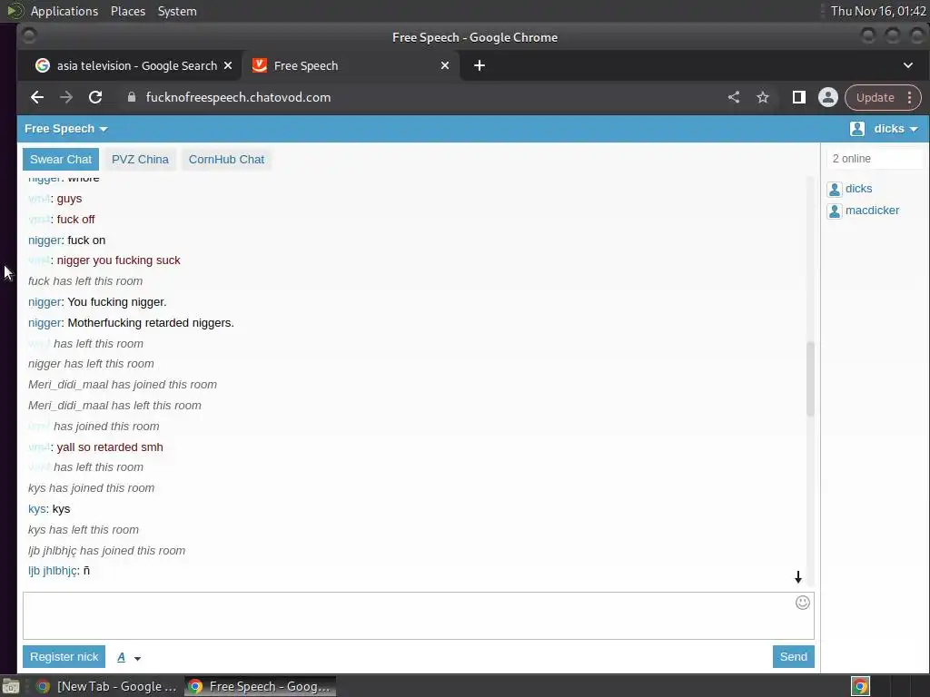Click Free Speech window in taskbar
The image size is (930, 697).
260,686
